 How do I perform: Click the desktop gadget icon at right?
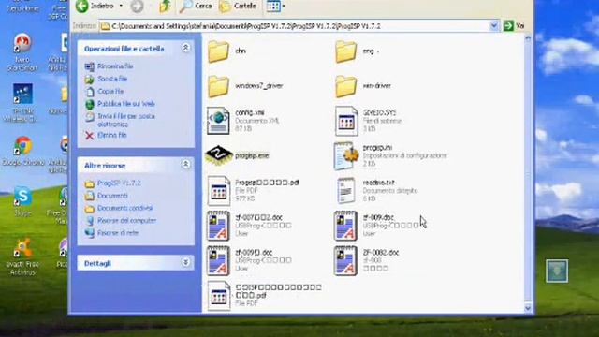click(557, 271)
